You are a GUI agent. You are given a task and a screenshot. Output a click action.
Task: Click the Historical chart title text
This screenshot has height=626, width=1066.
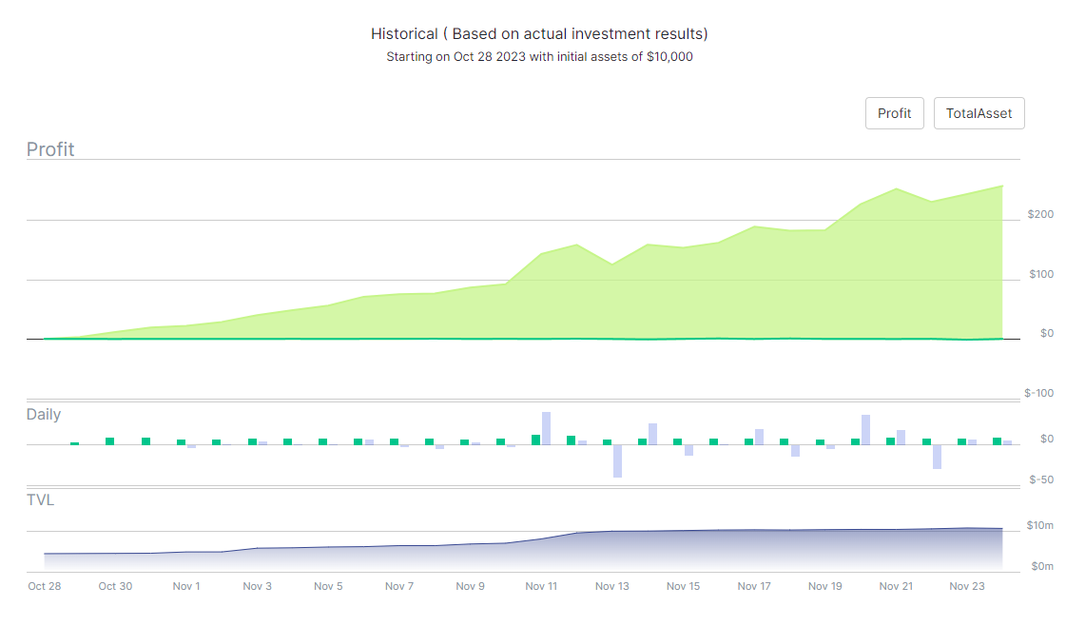coord(538,33)
